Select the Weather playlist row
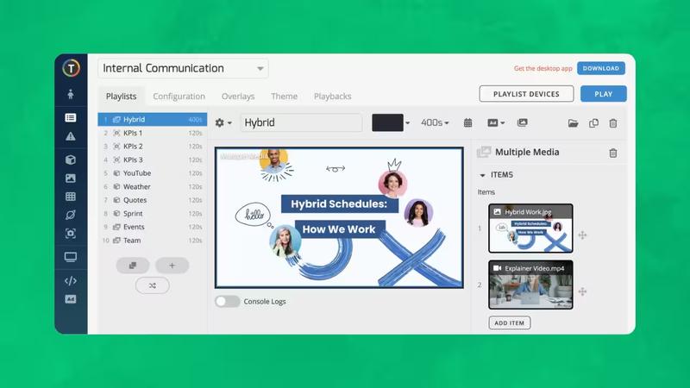The height and width of the screenshot is (388, 690). (153, 186)
